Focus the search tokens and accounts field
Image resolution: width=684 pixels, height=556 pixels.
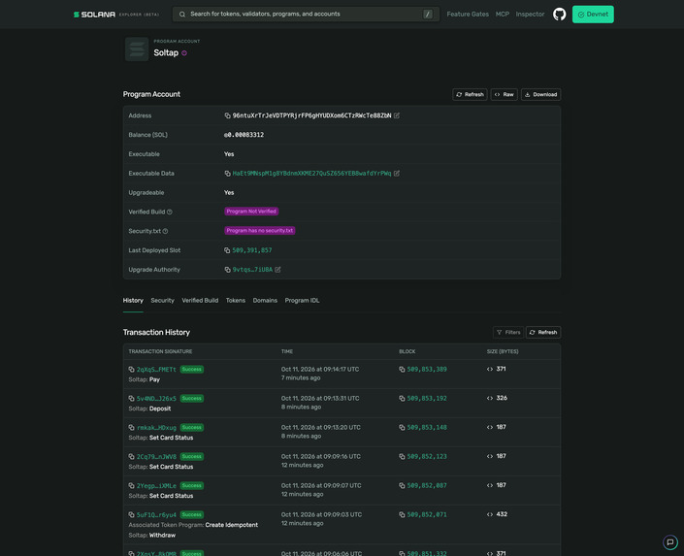tap(306, 15)
